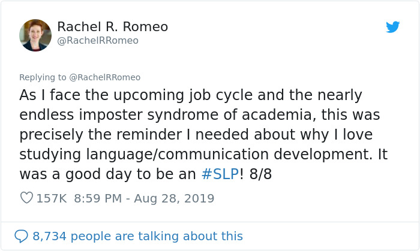Like the tweet with the heart icon
The image size is (420, 251).
(x=26, y=198)
